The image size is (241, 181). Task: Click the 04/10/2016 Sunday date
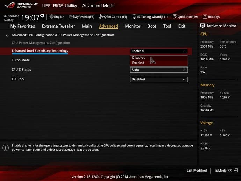pyautogui.click(x=12, y=18)
